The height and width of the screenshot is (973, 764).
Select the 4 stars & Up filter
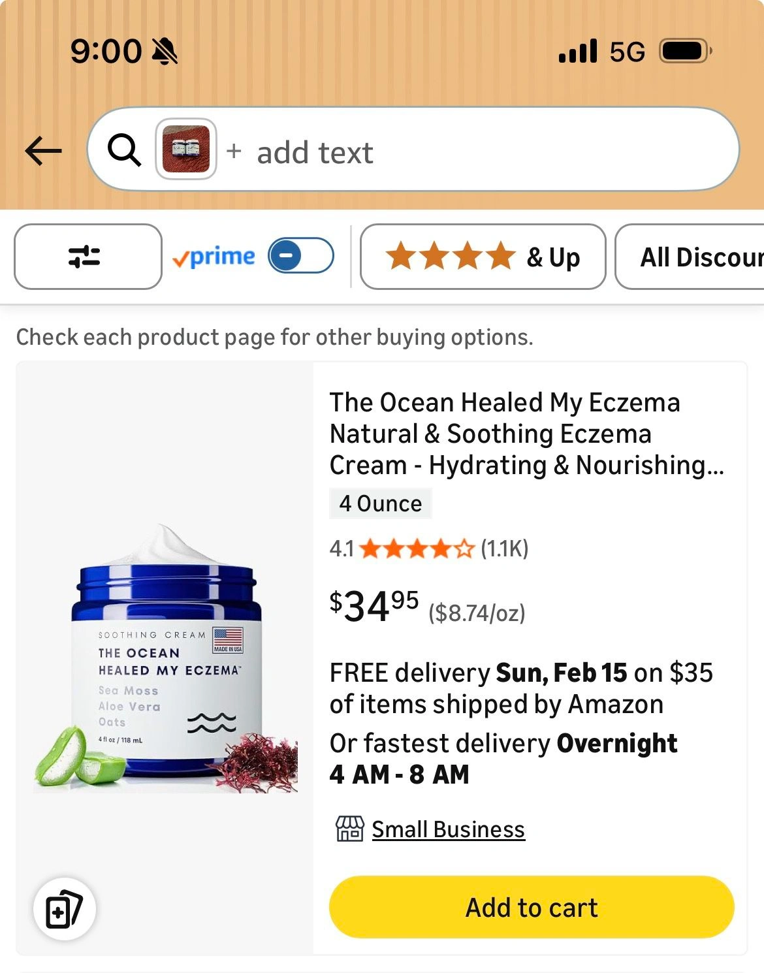click(x=483, y=257)
